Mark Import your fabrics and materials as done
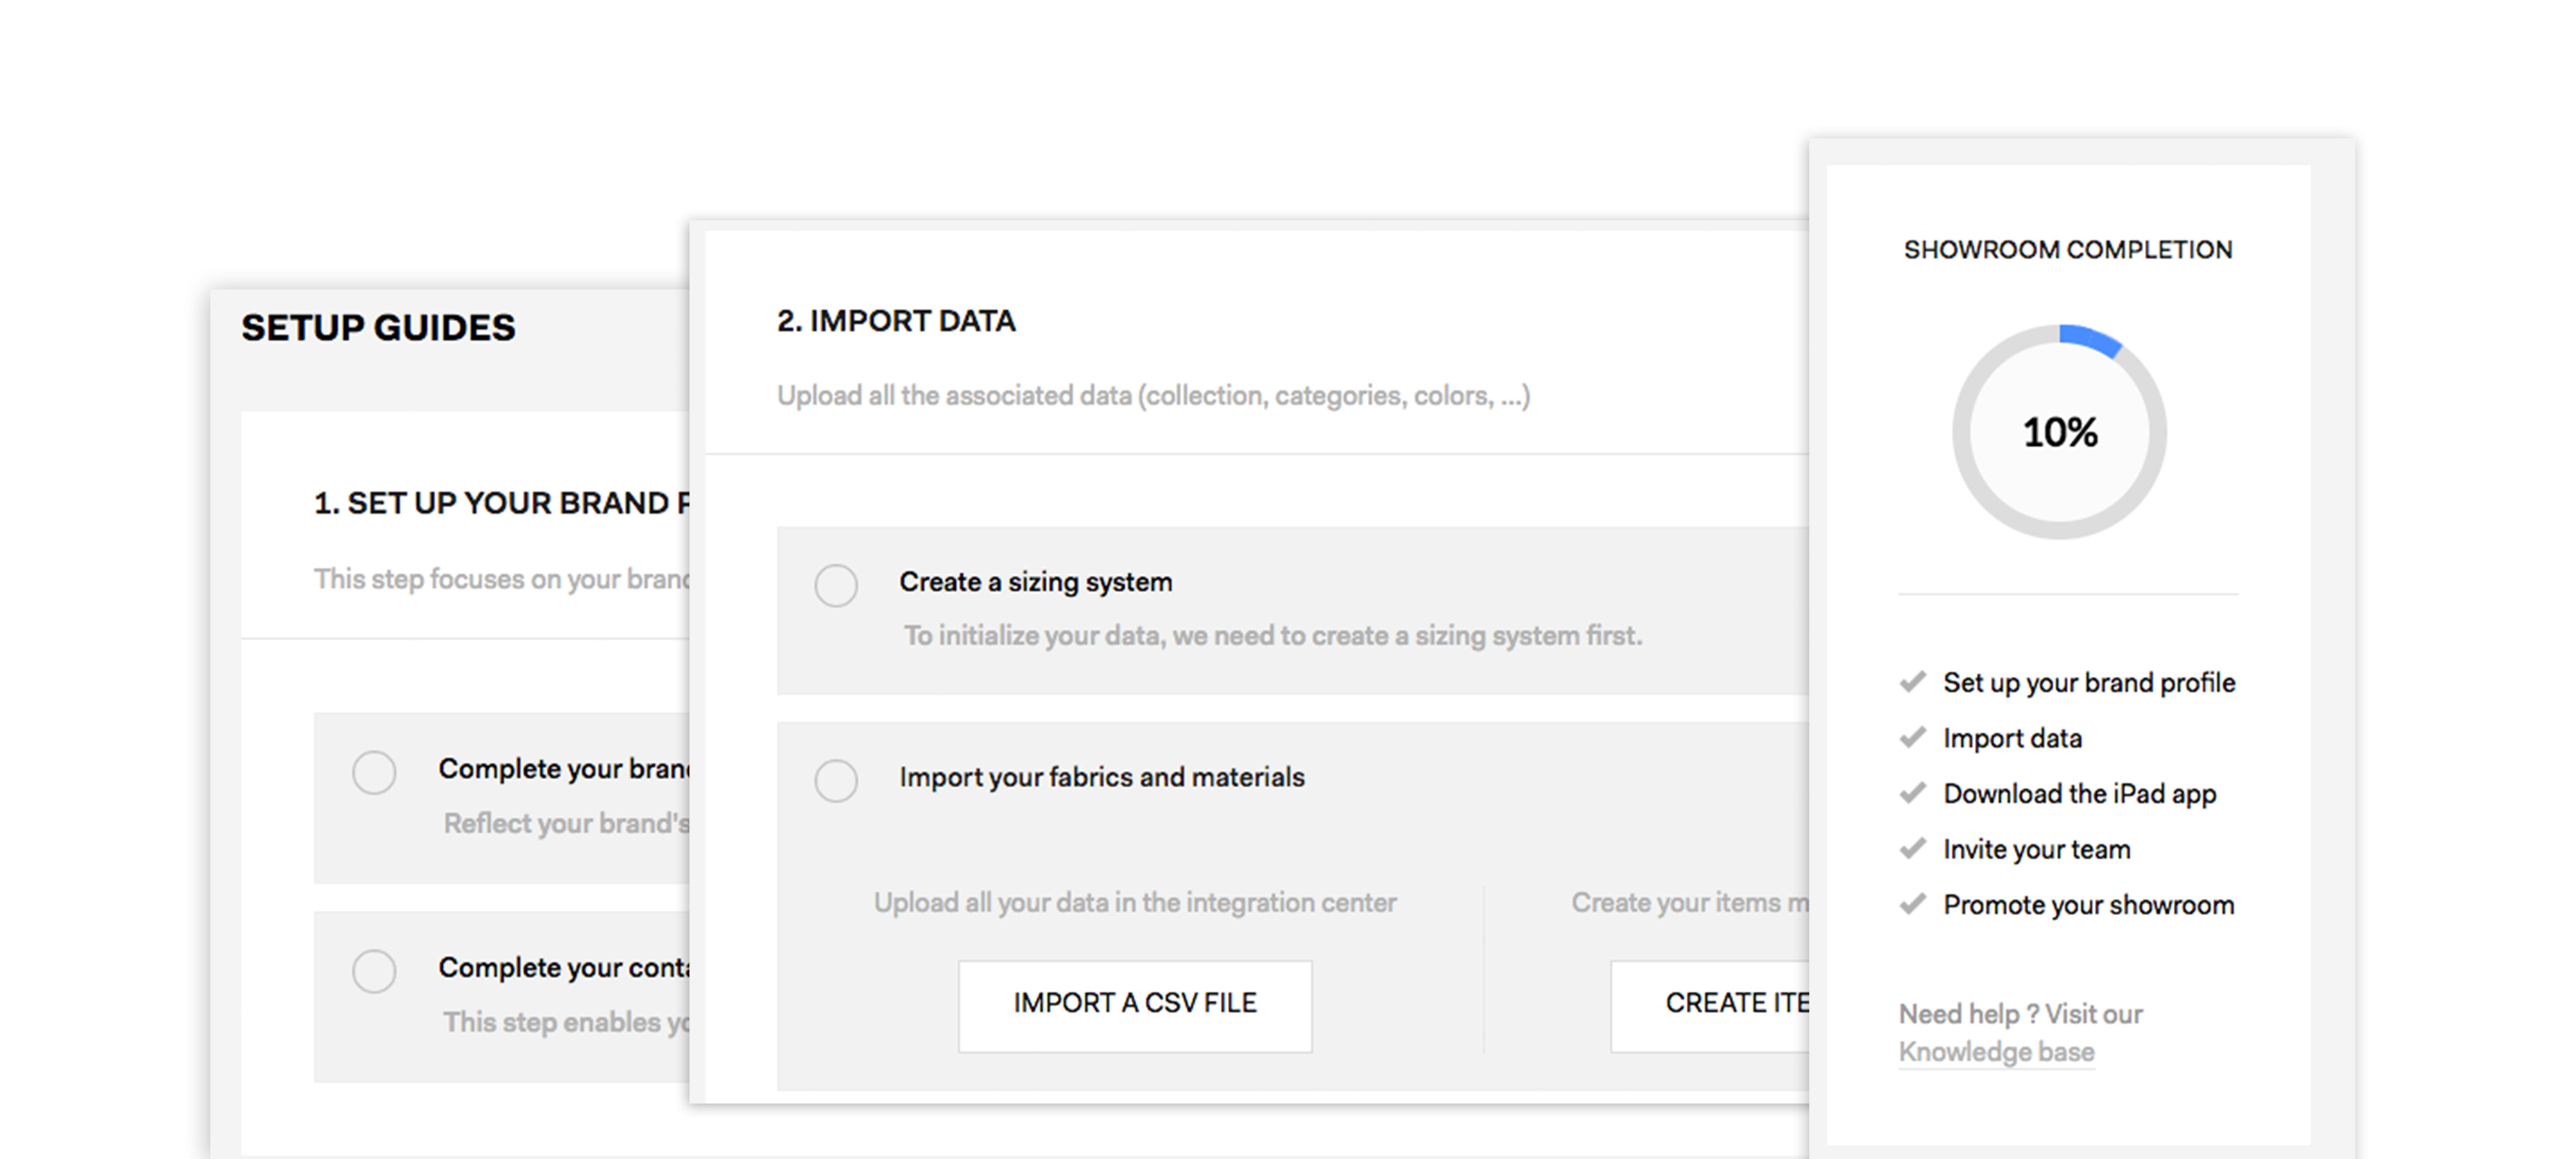 pyautogui.click(x=836, y=780)
